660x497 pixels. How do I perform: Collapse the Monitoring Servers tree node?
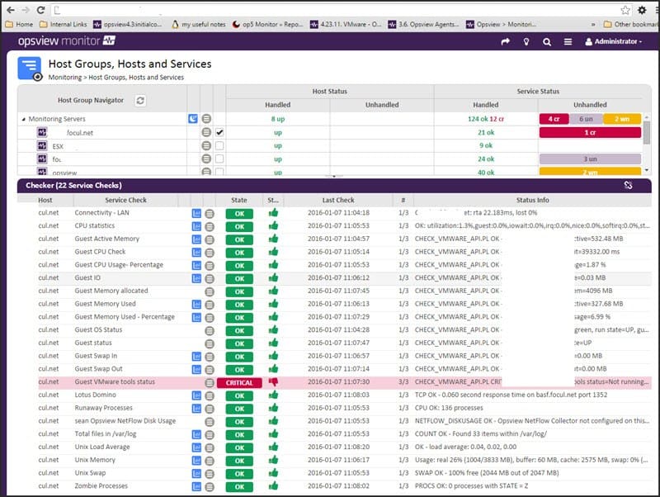point(24,119)
